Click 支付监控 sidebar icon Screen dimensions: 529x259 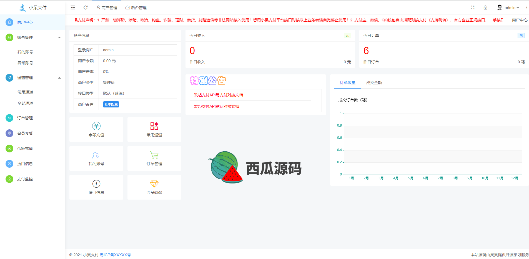click(x=9, y=179)
